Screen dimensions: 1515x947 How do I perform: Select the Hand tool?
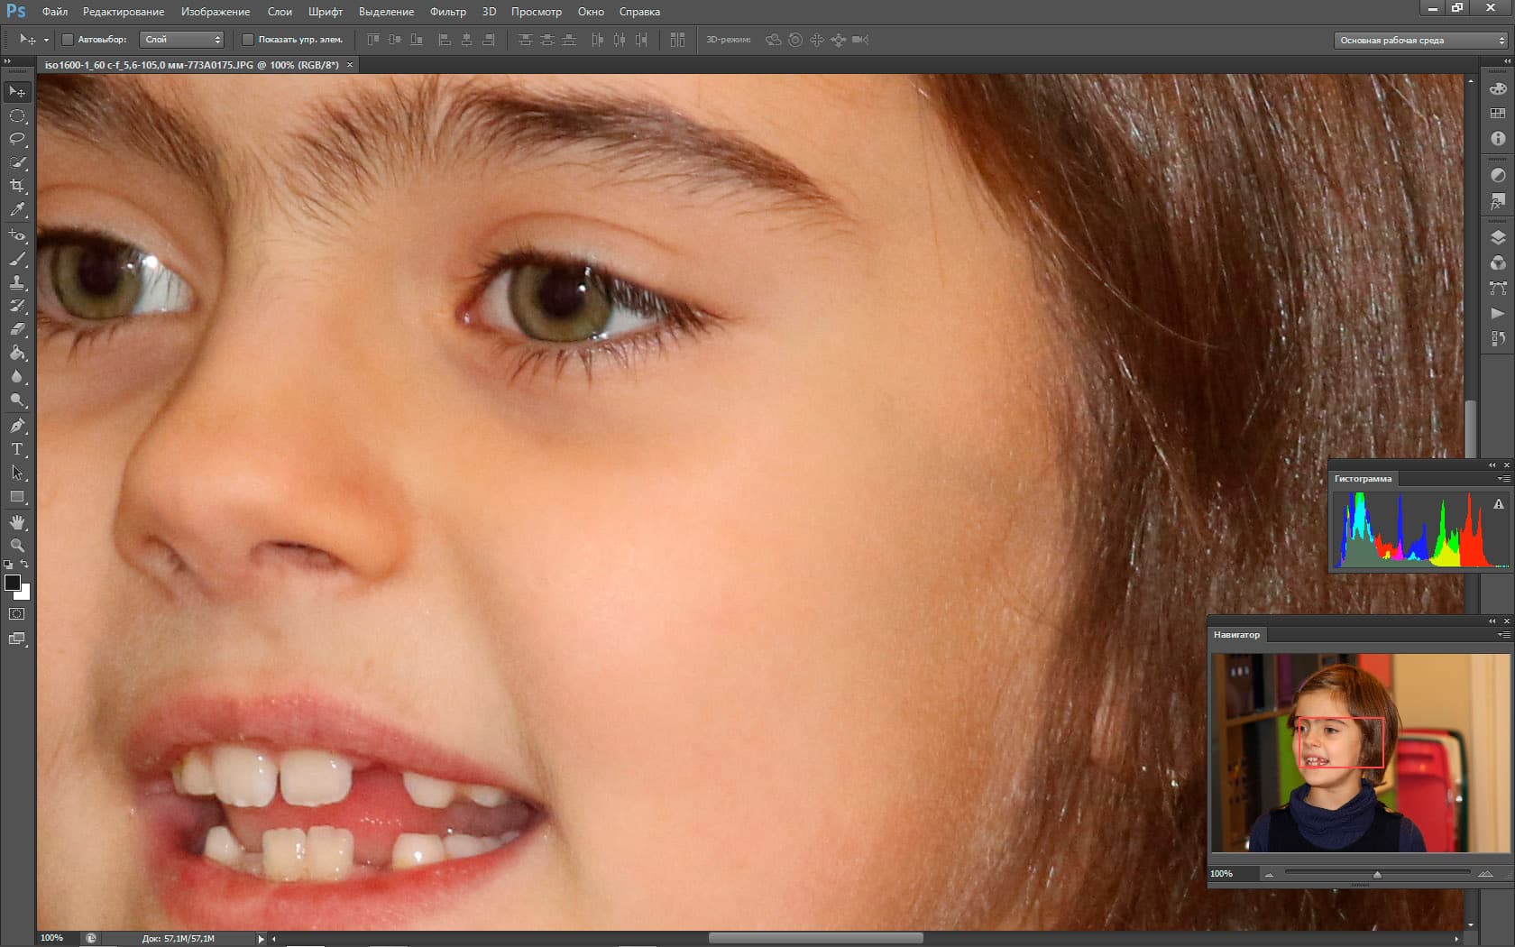pyautogui.click(x=17, y=522)
